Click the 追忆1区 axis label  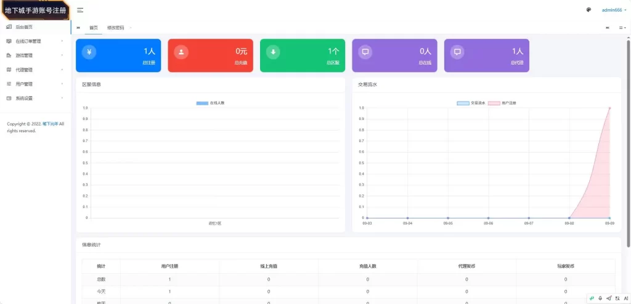[215, 223]
